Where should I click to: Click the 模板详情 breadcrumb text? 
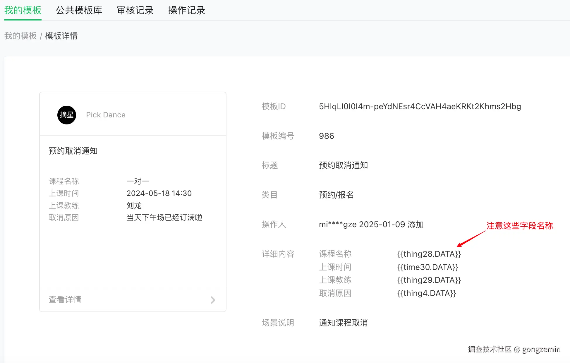tap(61, 36)
